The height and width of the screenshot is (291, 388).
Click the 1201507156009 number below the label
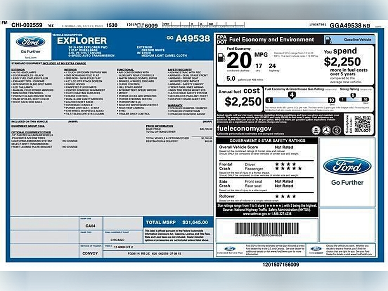[x=281, y=265]
